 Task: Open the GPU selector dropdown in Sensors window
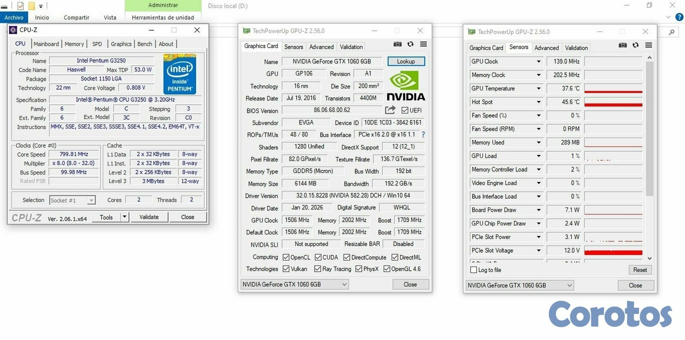[x=569, y=285]
